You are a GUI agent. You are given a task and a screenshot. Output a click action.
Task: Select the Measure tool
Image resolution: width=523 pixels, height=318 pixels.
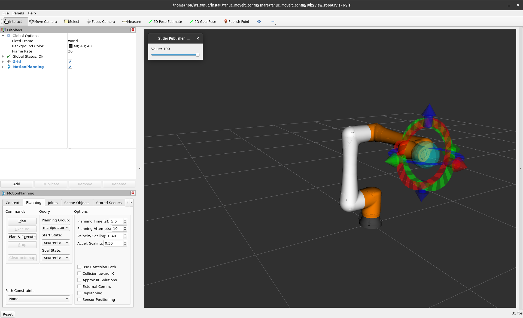pyautogui.click(x=132, y=21)
